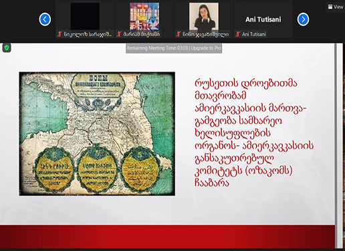Click the red Georgian text on the slide
The image size is (345, 251).
click(x=254, y=133)
